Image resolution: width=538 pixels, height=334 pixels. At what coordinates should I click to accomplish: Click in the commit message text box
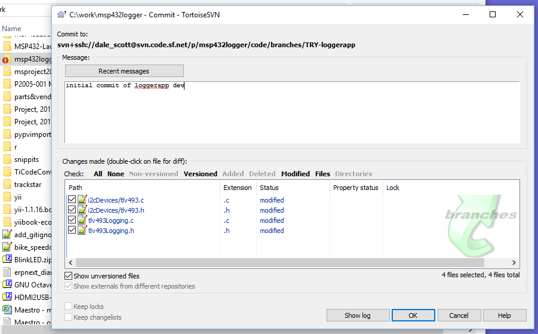pos(292,112)
